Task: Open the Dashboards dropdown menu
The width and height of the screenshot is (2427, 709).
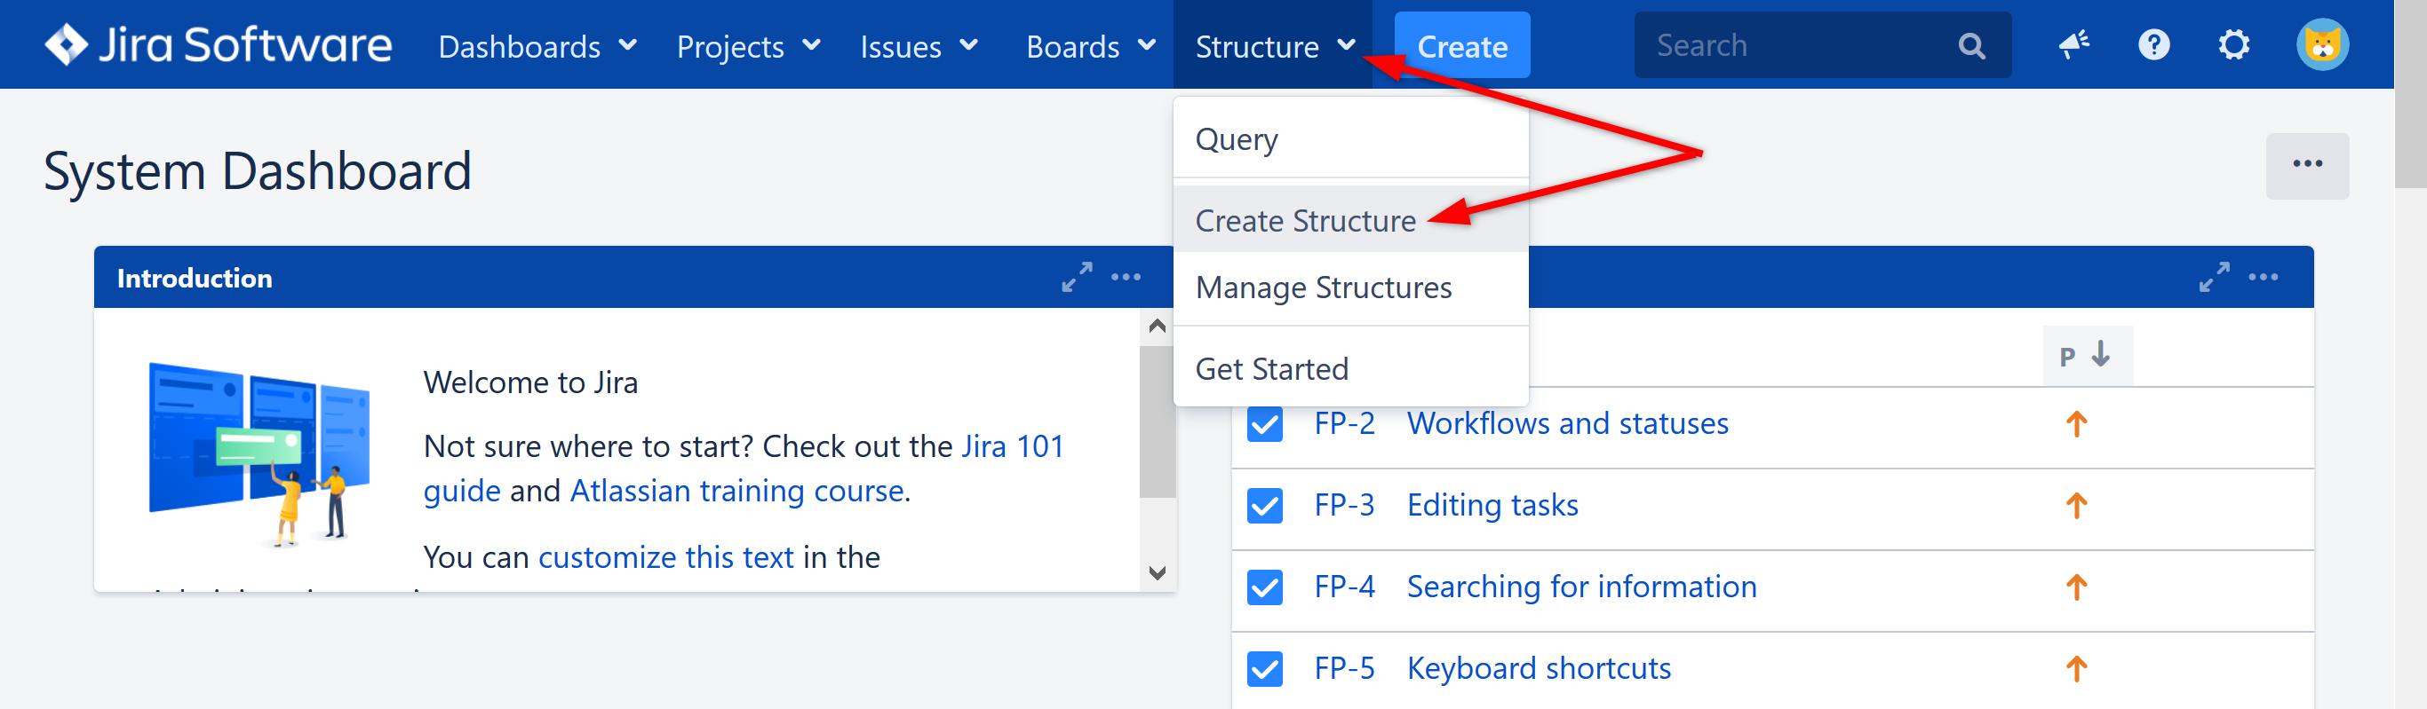Action: (538, 46)
